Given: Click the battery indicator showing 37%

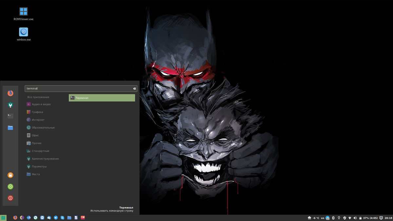Looking at the screenshot, I should [368, 218].
